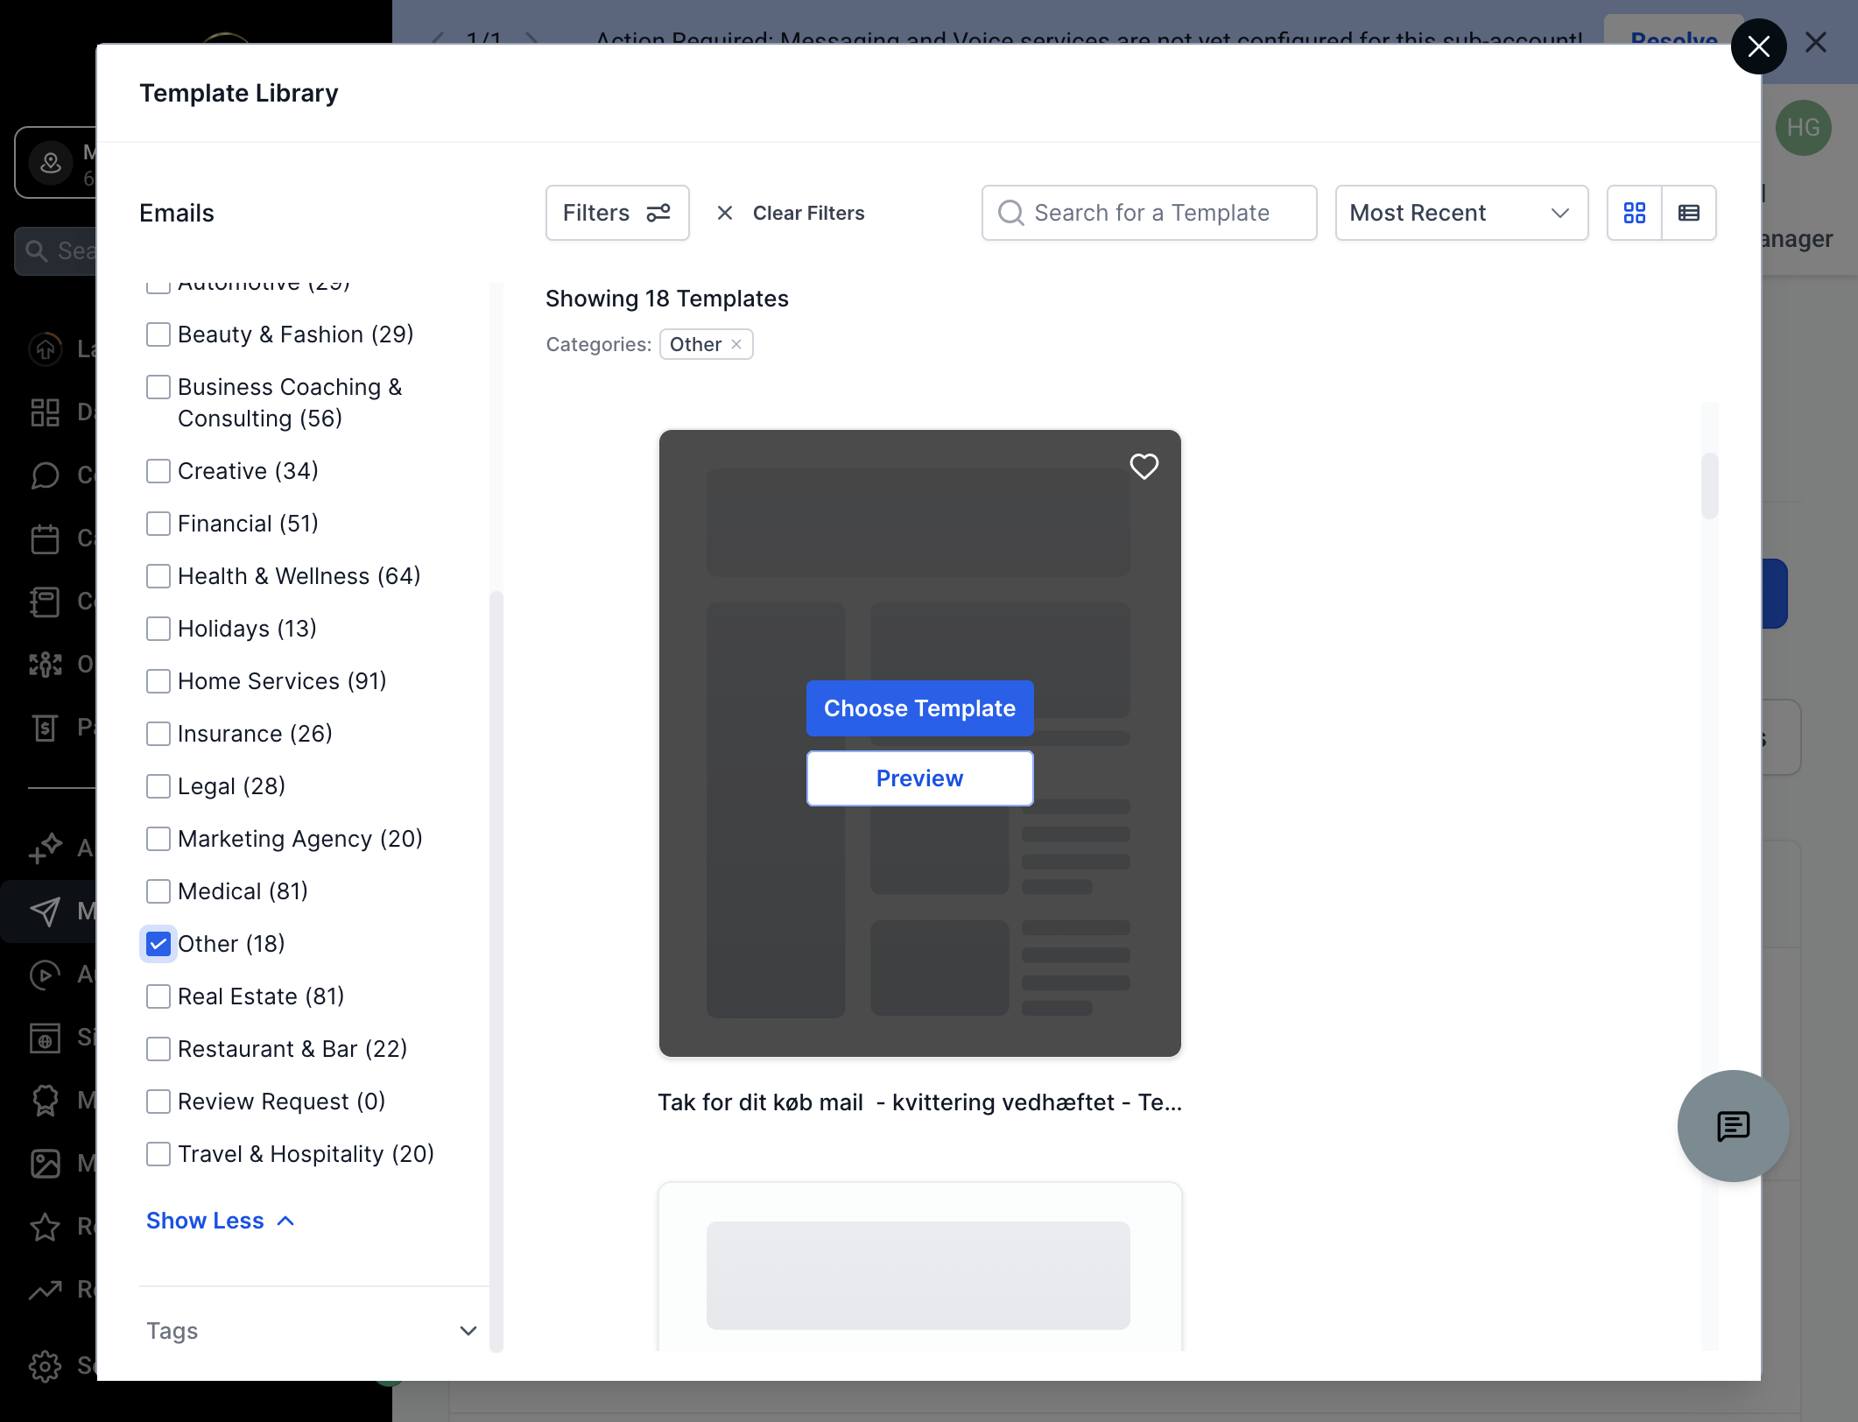
Task: Switch to list view layout
Action: coord(1688,213)
